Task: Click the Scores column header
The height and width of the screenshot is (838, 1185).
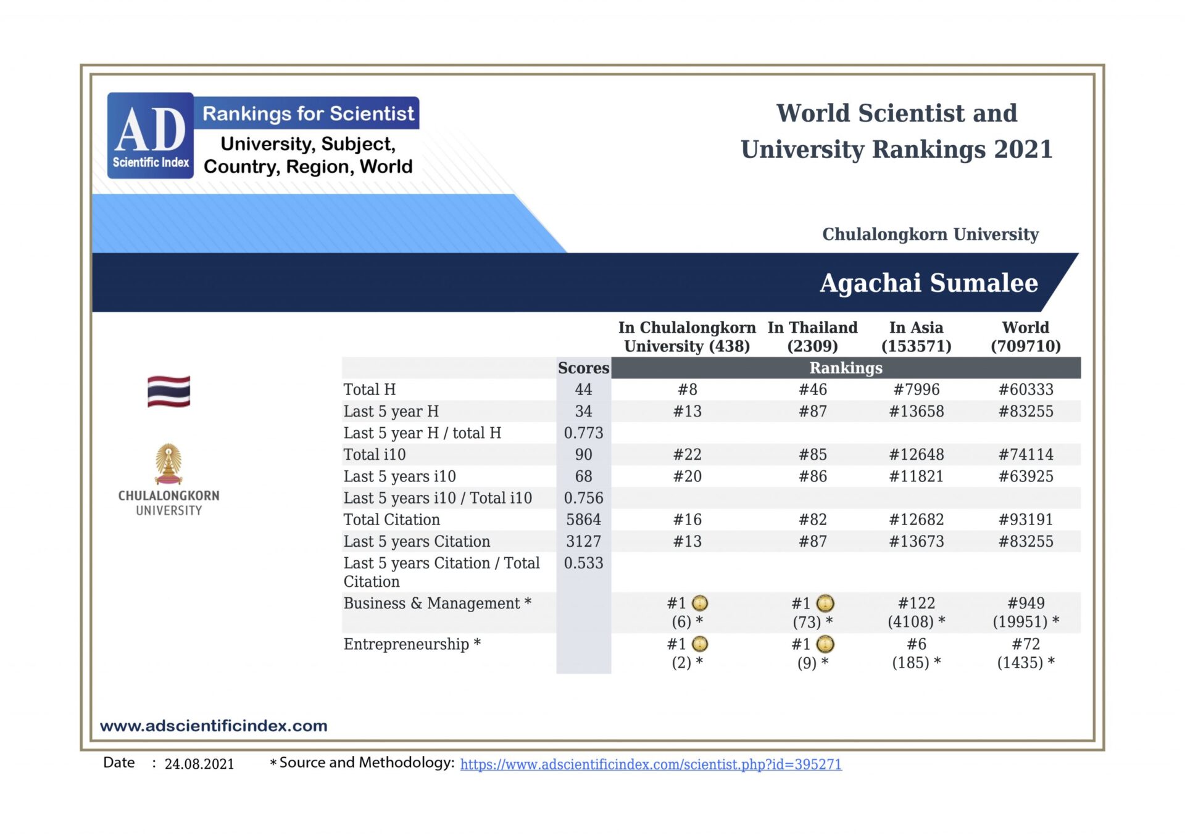Action: click(583, 368)
